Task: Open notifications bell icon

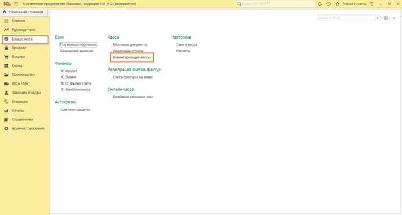Action: 319,4
